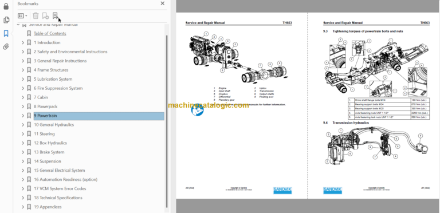This screenshot has height=213, width=440.
Task: Click the add new bookmark icon
Action: [x=45, y=16]
